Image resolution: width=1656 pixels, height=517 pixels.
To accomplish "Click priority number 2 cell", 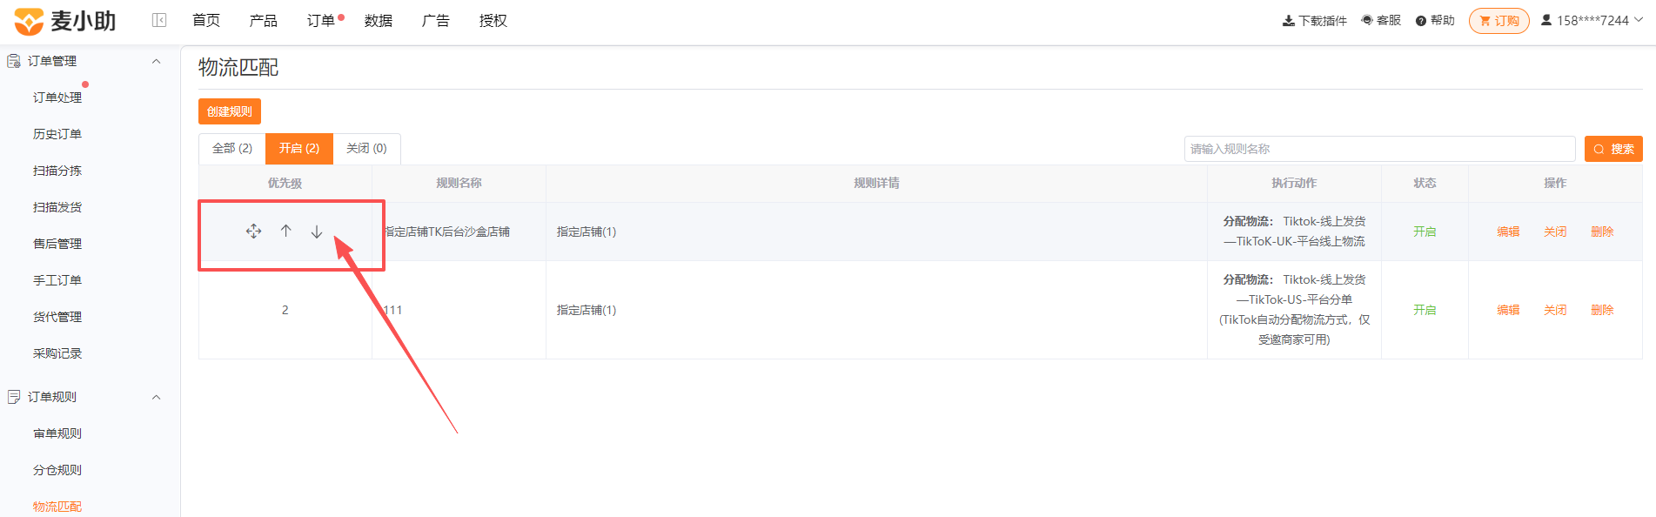I will [285, 310].
